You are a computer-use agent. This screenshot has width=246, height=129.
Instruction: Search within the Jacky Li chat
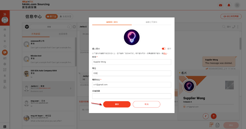[x=224, y=27]
